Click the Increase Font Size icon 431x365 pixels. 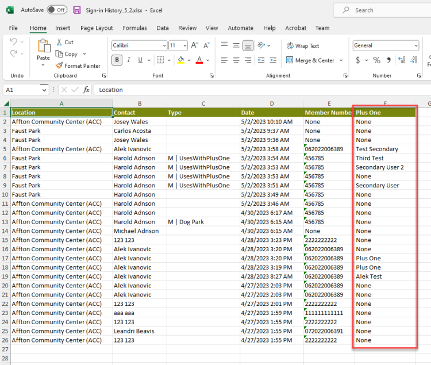click(x=194, y=45)
